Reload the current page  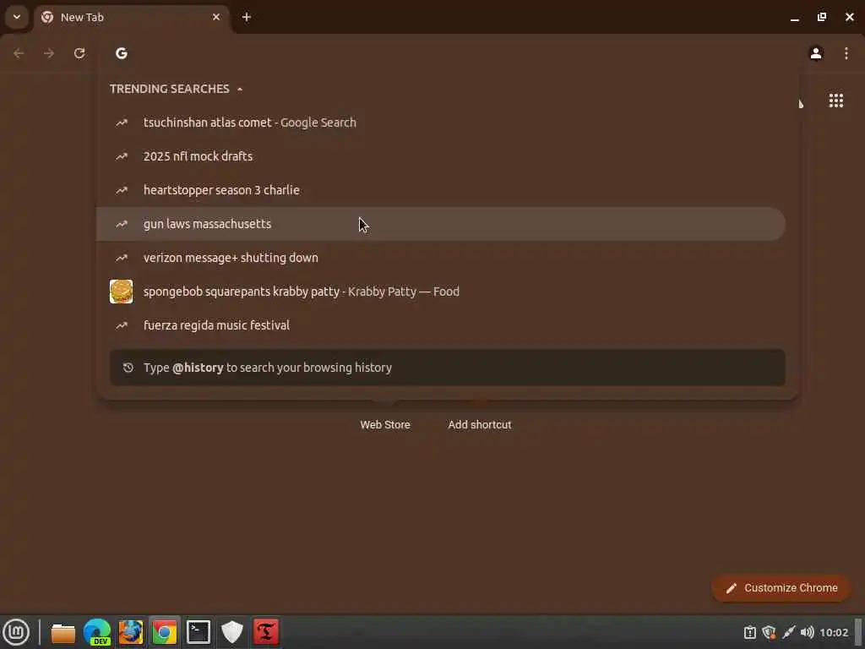[79, 53]
